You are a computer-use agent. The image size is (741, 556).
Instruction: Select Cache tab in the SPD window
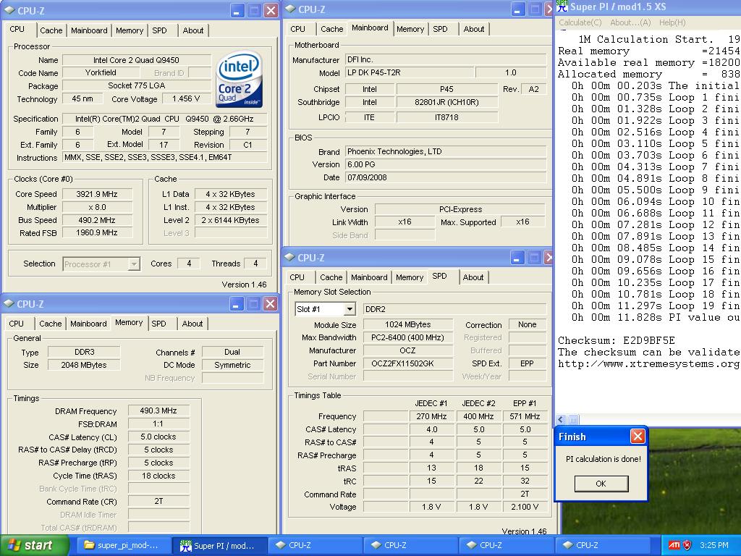point(331,277)
